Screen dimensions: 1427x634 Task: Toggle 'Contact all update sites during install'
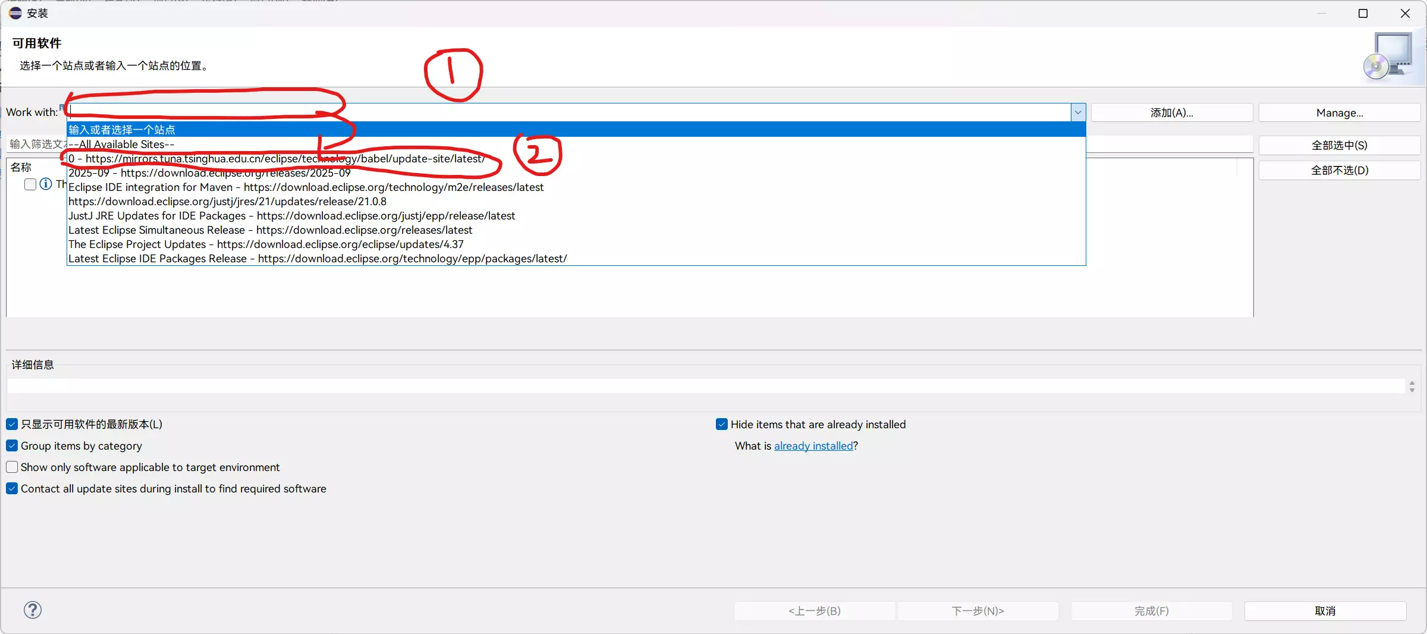click(x=12, y=488)
